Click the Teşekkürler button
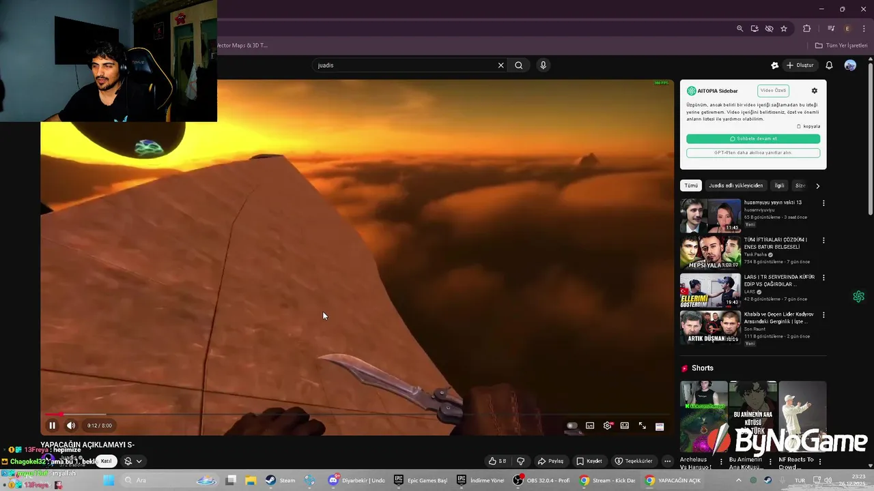Screen dimensions: 874x491 coord(634,461)
